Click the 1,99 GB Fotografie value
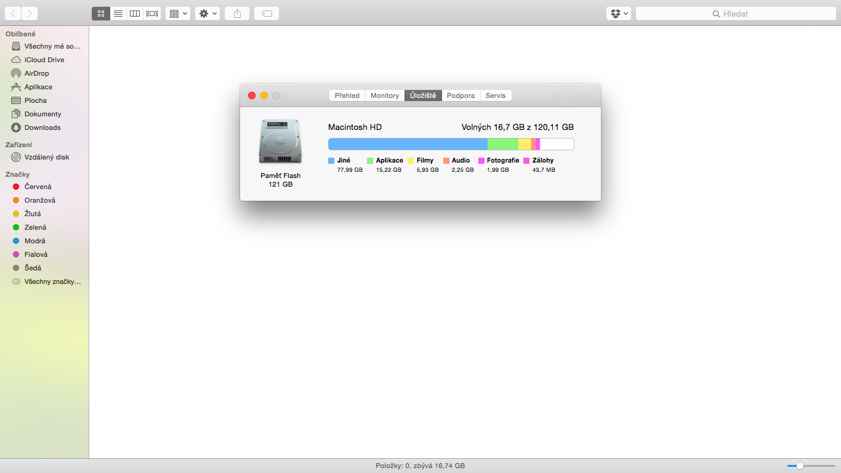 498,170
